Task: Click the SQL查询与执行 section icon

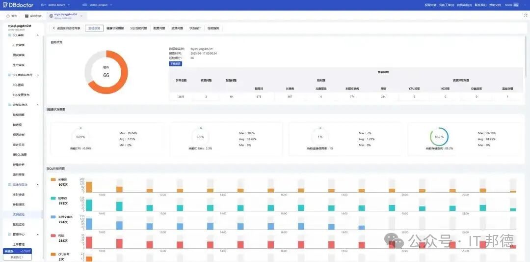Action: 9,75
